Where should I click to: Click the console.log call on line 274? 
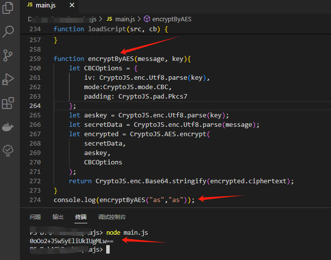click(x=124, y=200)
